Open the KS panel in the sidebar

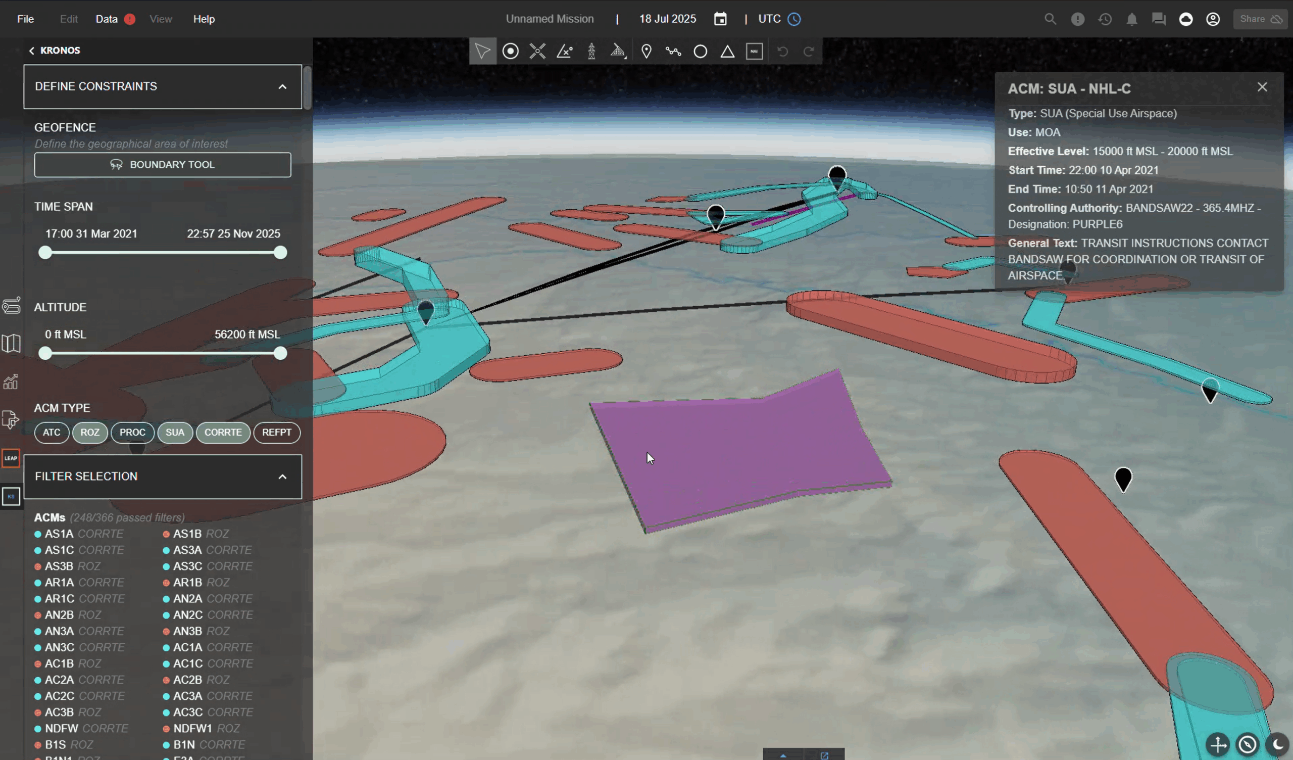click(11, 496)
